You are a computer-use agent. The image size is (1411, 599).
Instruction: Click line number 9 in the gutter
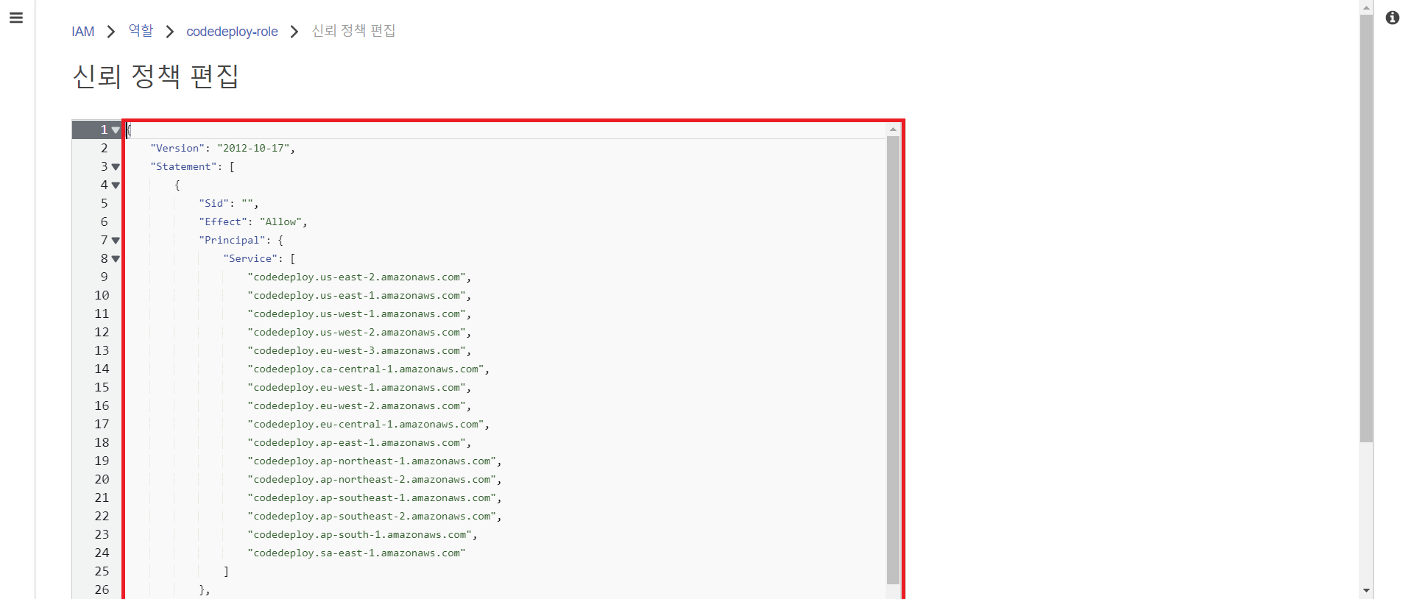pyautogui.click(x=105, y=277)
